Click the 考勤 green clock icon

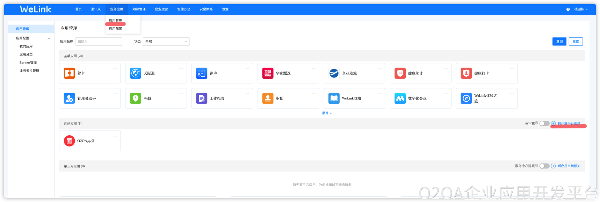tap(135, 98)
